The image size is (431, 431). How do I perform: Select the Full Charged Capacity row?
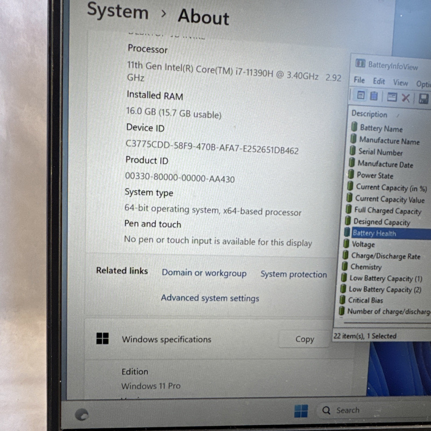[x=388, y=211]
